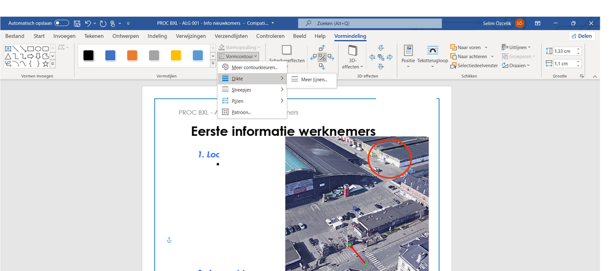This screenshot has height=271, width=615.
Task: Open Schaduweffecten shadow effects button
Action: pyautogui.click(x=287, y=55)
